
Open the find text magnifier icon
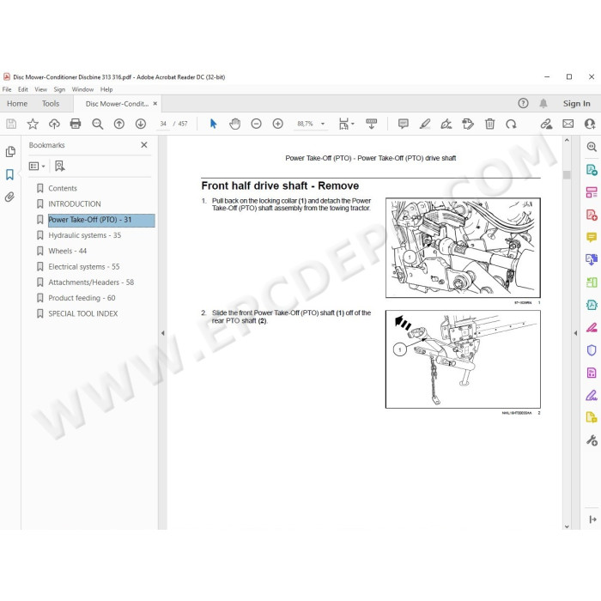(x=97, y=124)
